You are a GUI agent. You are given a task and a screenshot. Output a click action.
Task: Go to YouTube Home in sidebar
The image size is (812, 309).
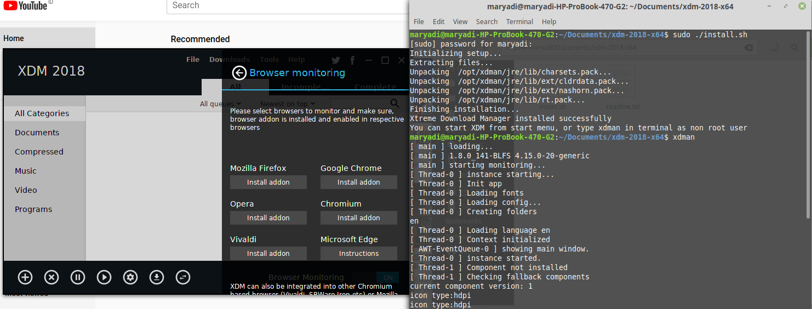[x=48, y=38]
